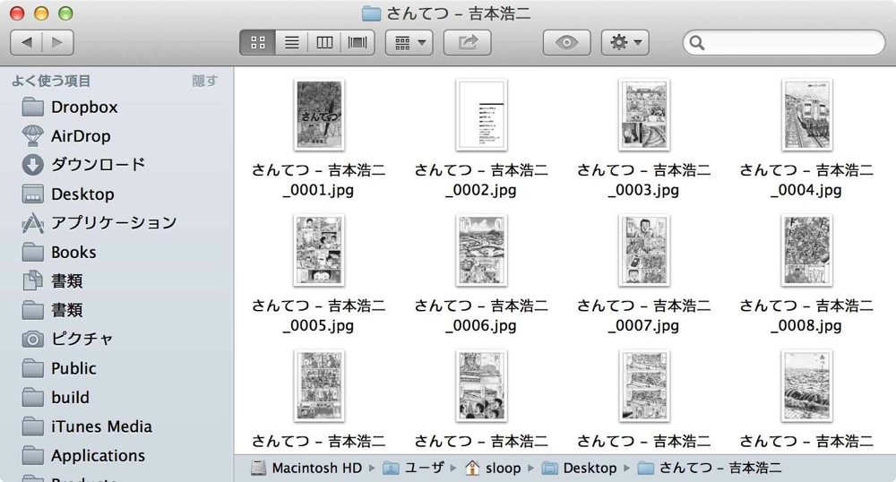Click the Finder search field

[783, 43]
